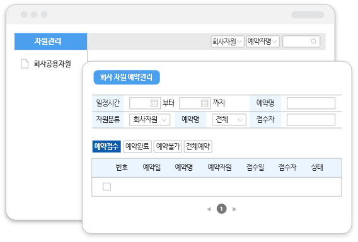Go to next page arrow
This screenshot has width=358, height=242.
[x=234, y=209]
